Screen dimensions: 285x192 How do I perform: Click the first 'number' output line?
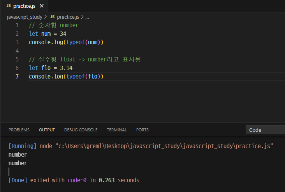18,155
